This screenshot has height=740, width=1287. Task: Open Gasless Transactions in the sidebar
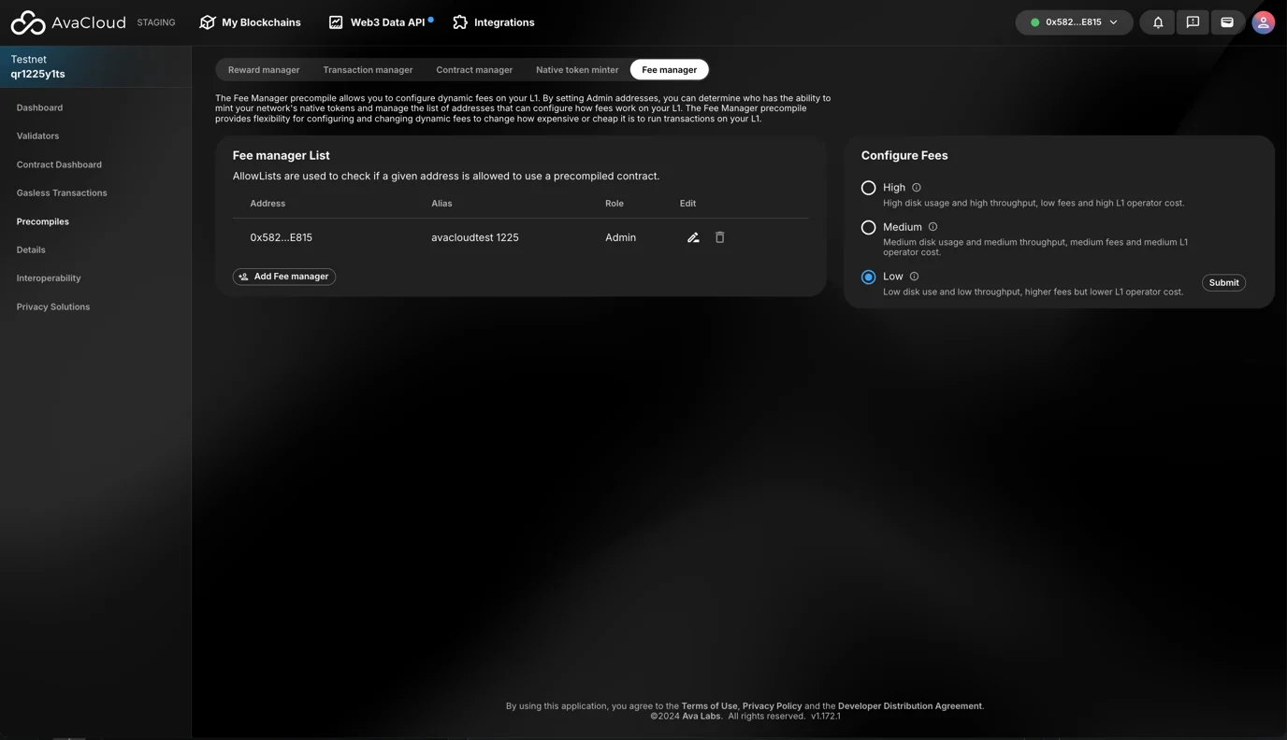coord(62,193)
